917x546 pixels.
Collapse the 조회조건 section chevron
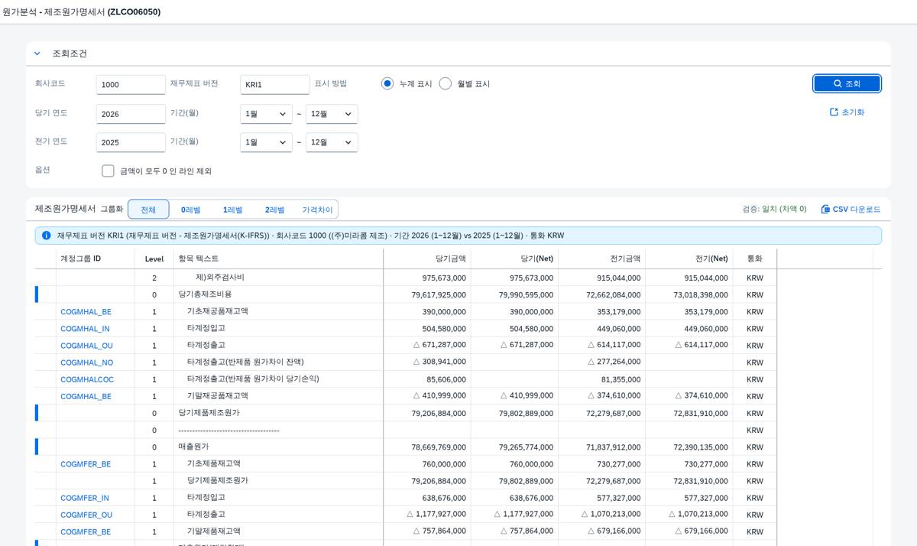[37, 54]
